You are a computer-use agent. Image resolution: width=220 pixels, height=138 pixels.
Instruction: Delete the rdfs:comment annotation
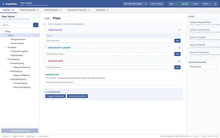point(179,78)
